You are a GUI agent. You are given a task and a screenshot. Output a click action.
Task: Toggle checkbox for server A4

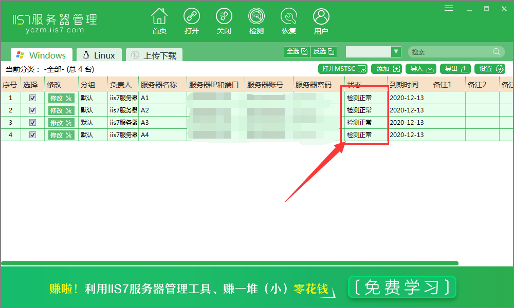(x=32, y=134)
